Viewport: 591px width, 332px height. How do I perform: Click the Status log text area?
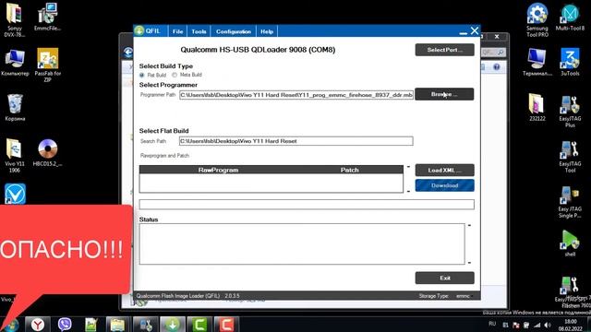tap(302, 243)
